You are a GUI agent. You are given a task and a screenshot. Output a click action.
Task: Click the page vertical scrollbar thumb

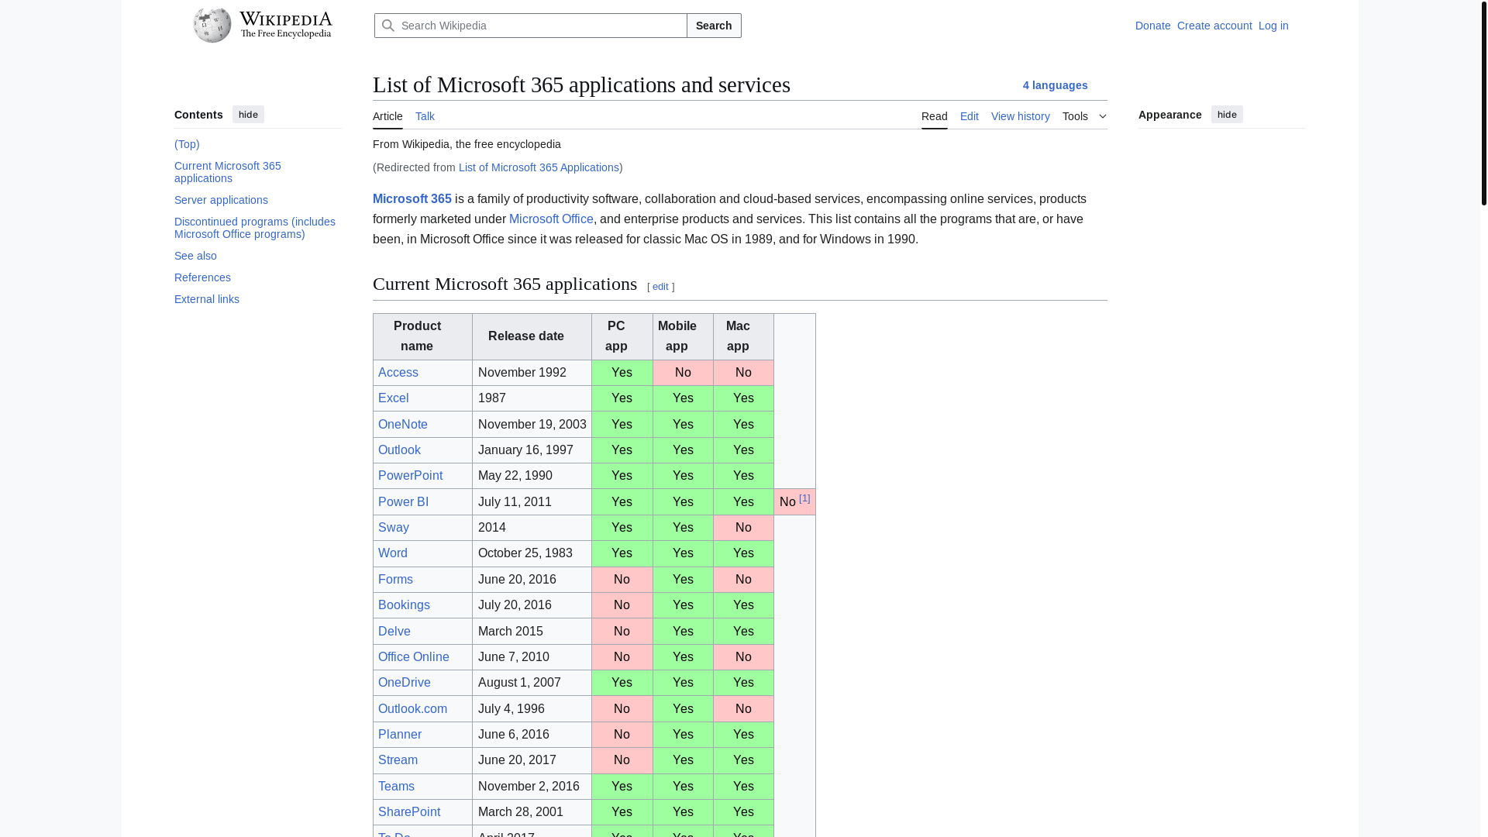point(1483,103)
